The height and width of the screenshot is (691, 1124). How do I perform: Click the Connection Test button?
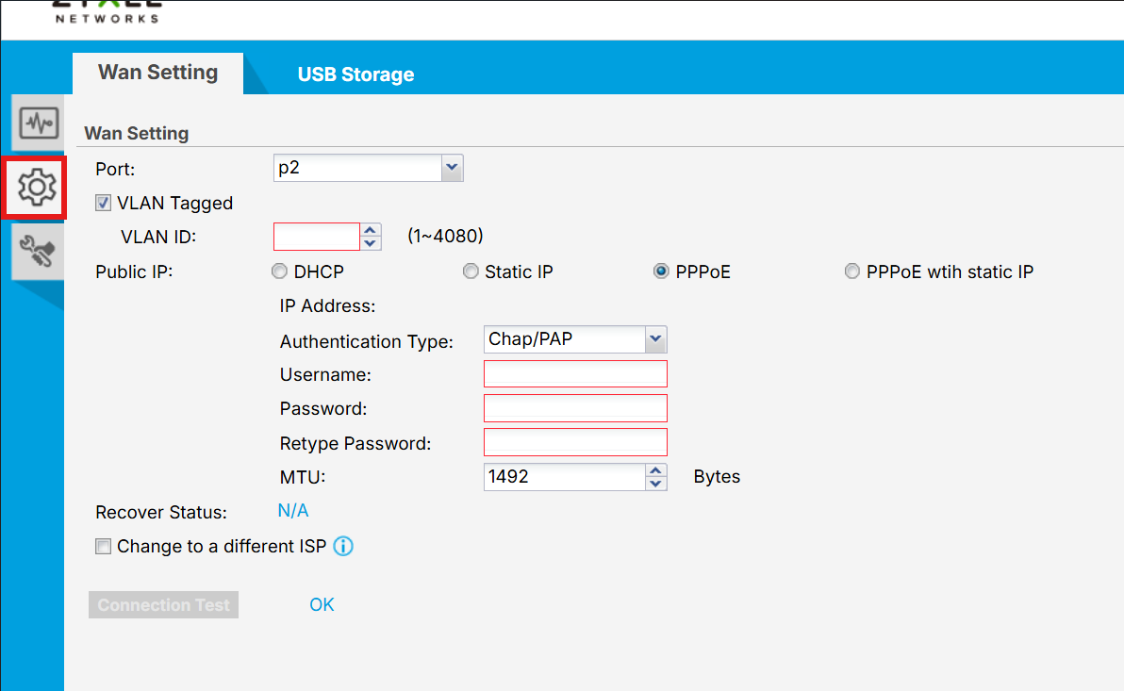pyautogui.click(x=163, y=605)
